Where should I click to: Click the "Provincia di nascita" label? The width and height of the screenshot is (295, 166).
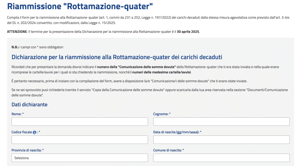point(27,150)
